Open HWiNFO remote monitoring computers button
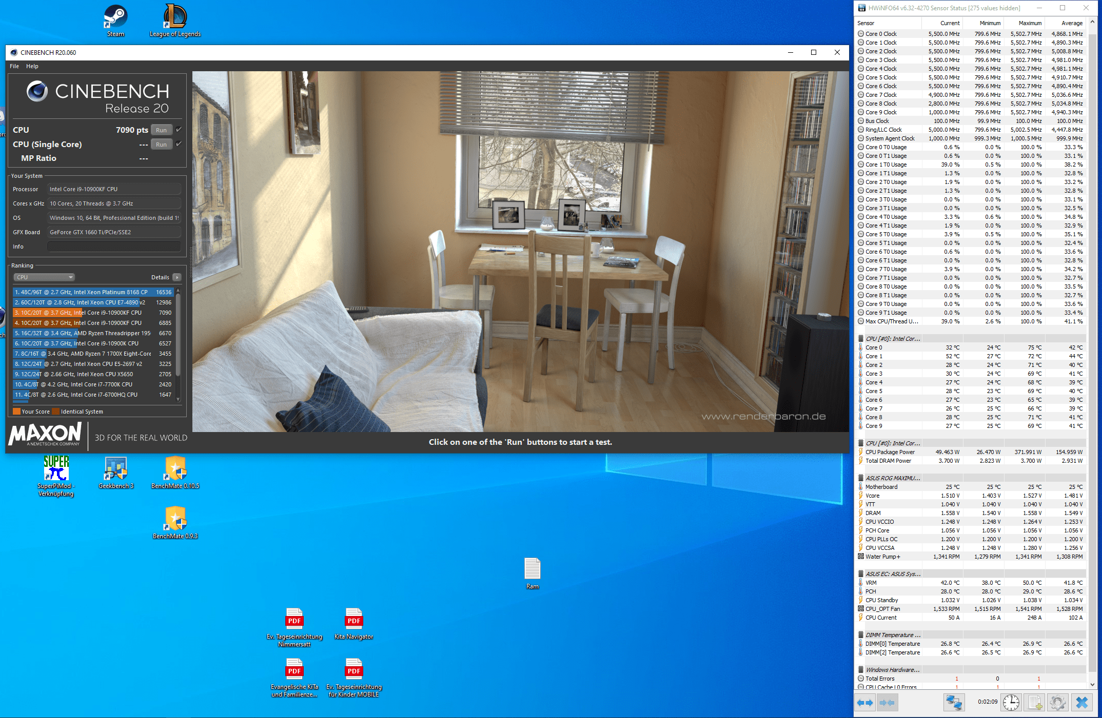1102x718 pixels. coord(954,702)
